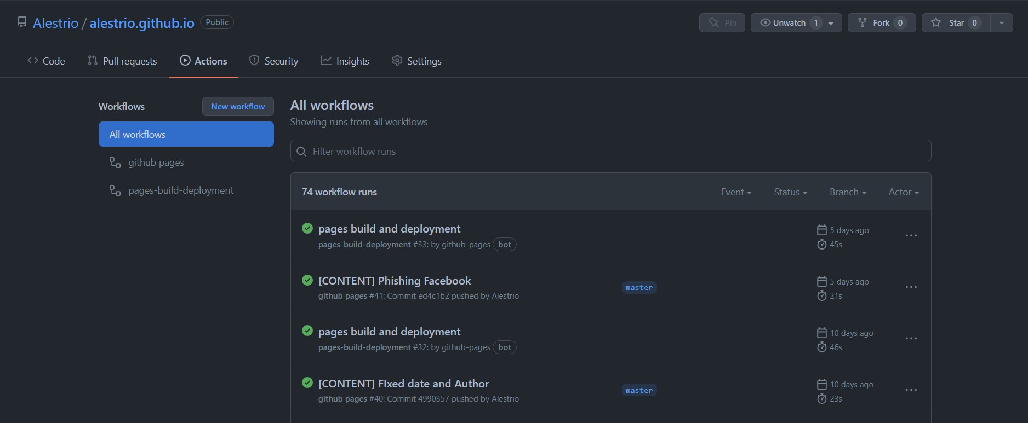Create a workflow via New workflow button
1028x423 pixels.
coord(238,106)
